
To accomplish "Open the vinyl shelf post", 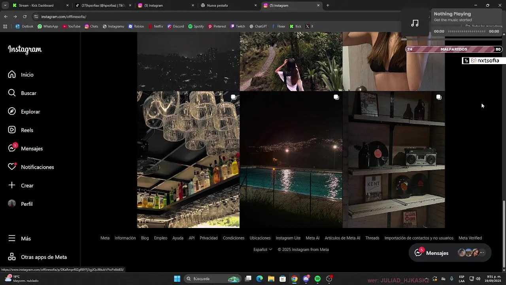I will tap(394, 160).
